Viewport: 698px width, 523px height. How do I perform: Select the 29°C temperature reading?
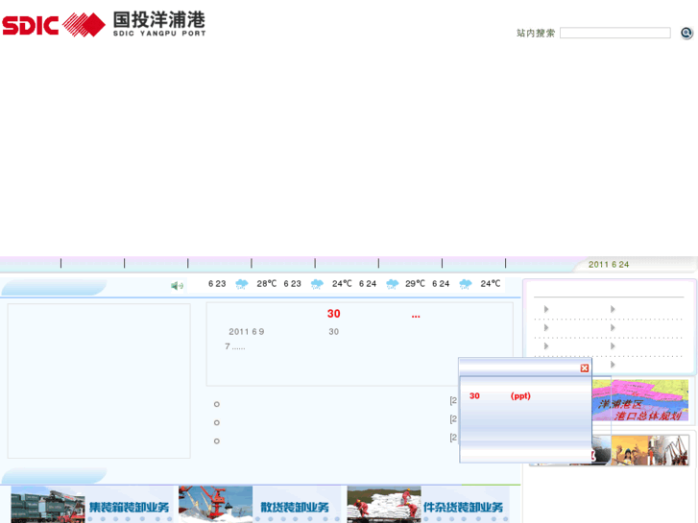[x=415, y=283]
